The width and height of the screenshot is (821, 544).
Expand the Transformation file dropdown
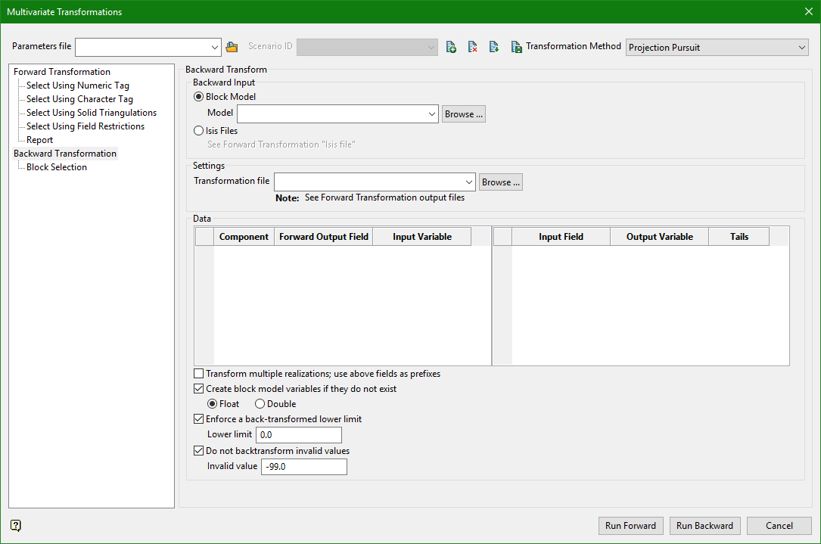tap(469, 182)
